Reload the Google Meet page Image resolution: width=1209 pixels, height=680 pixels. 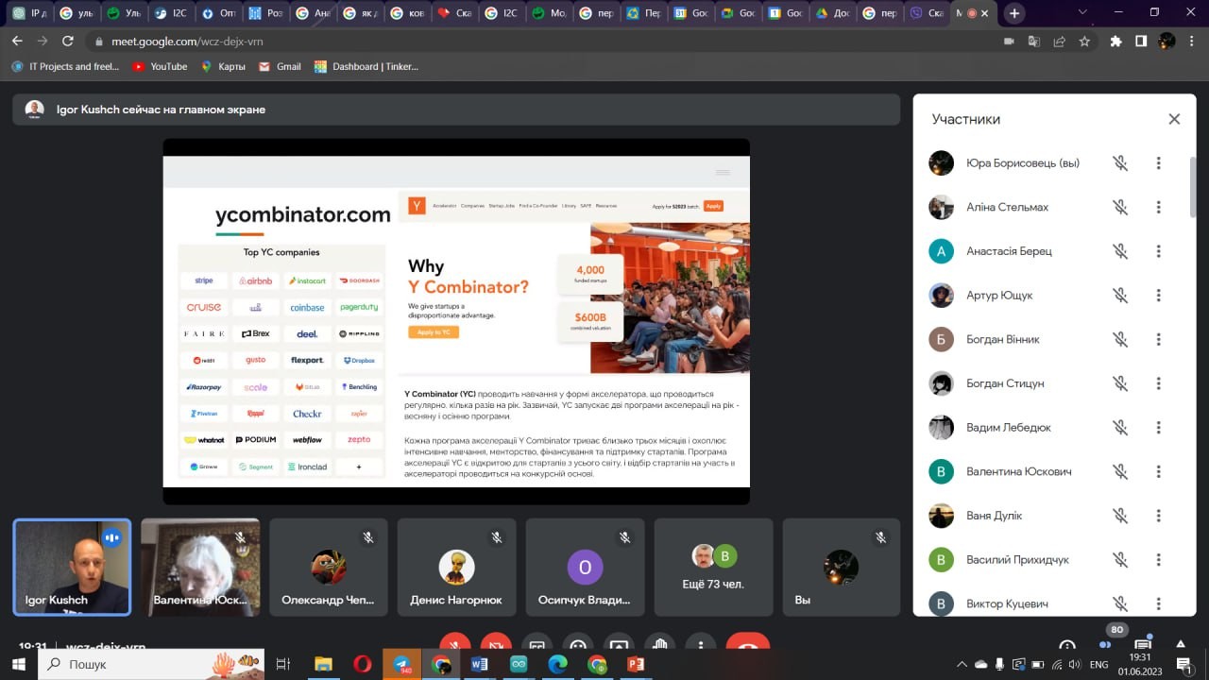68,42
